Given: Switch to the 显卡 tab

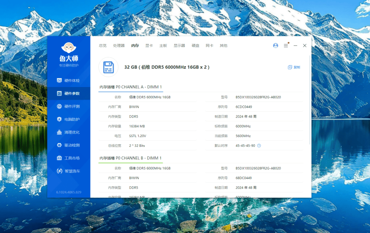Looking at the screenshot, I should tap(149, 45).
